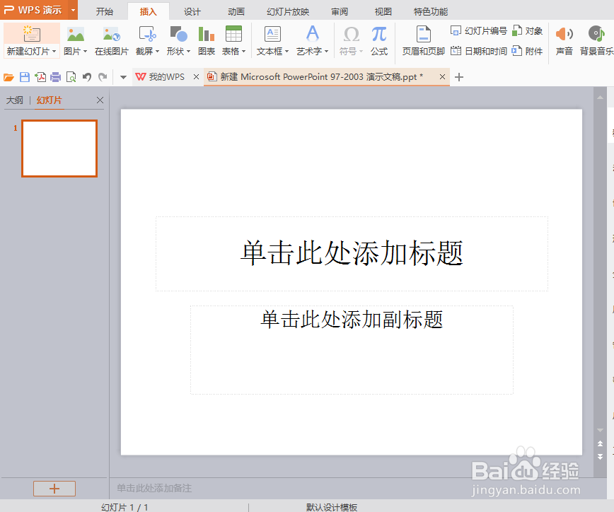This screenshot has width=614, height=512.
Task: Click the undo arrow icon
Action: 87,77
